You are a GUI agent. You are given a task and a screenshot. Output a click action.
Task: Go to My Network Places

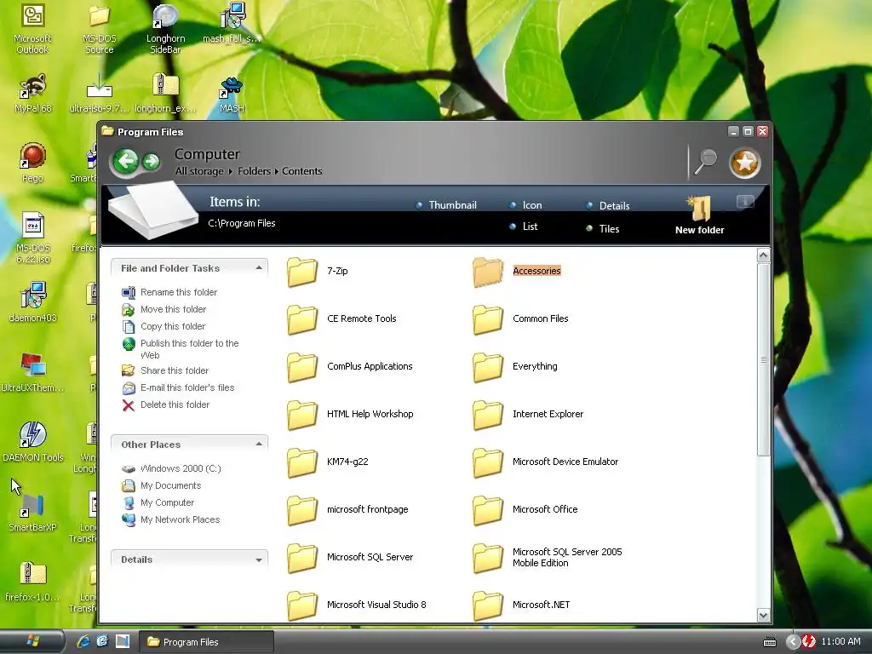(170, 520)
